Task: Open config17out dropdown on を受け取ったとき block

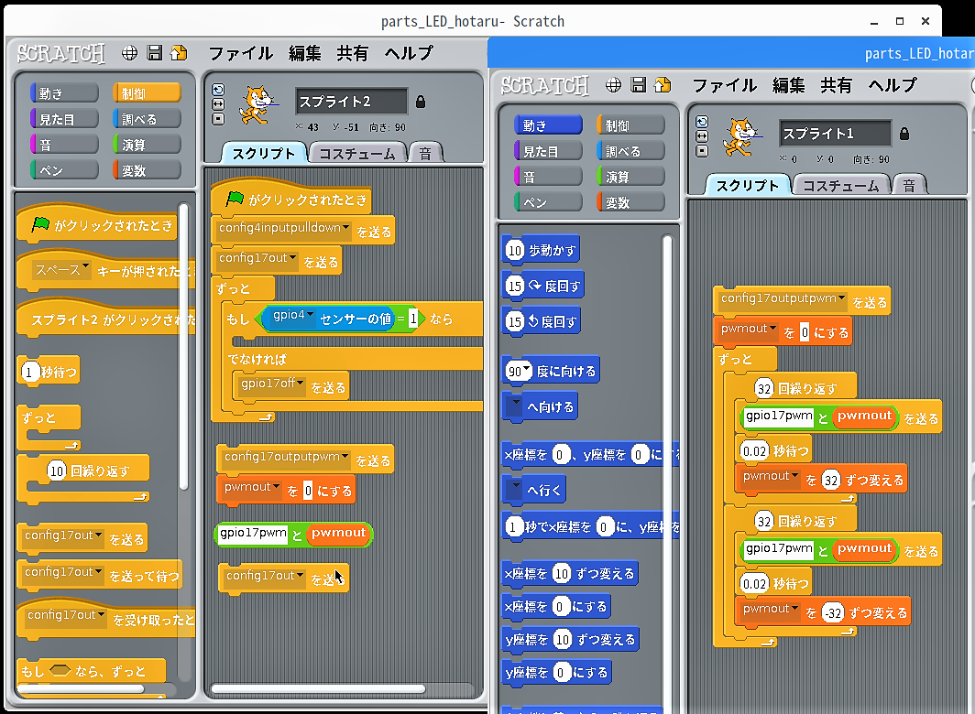Action: pos(101,614)
